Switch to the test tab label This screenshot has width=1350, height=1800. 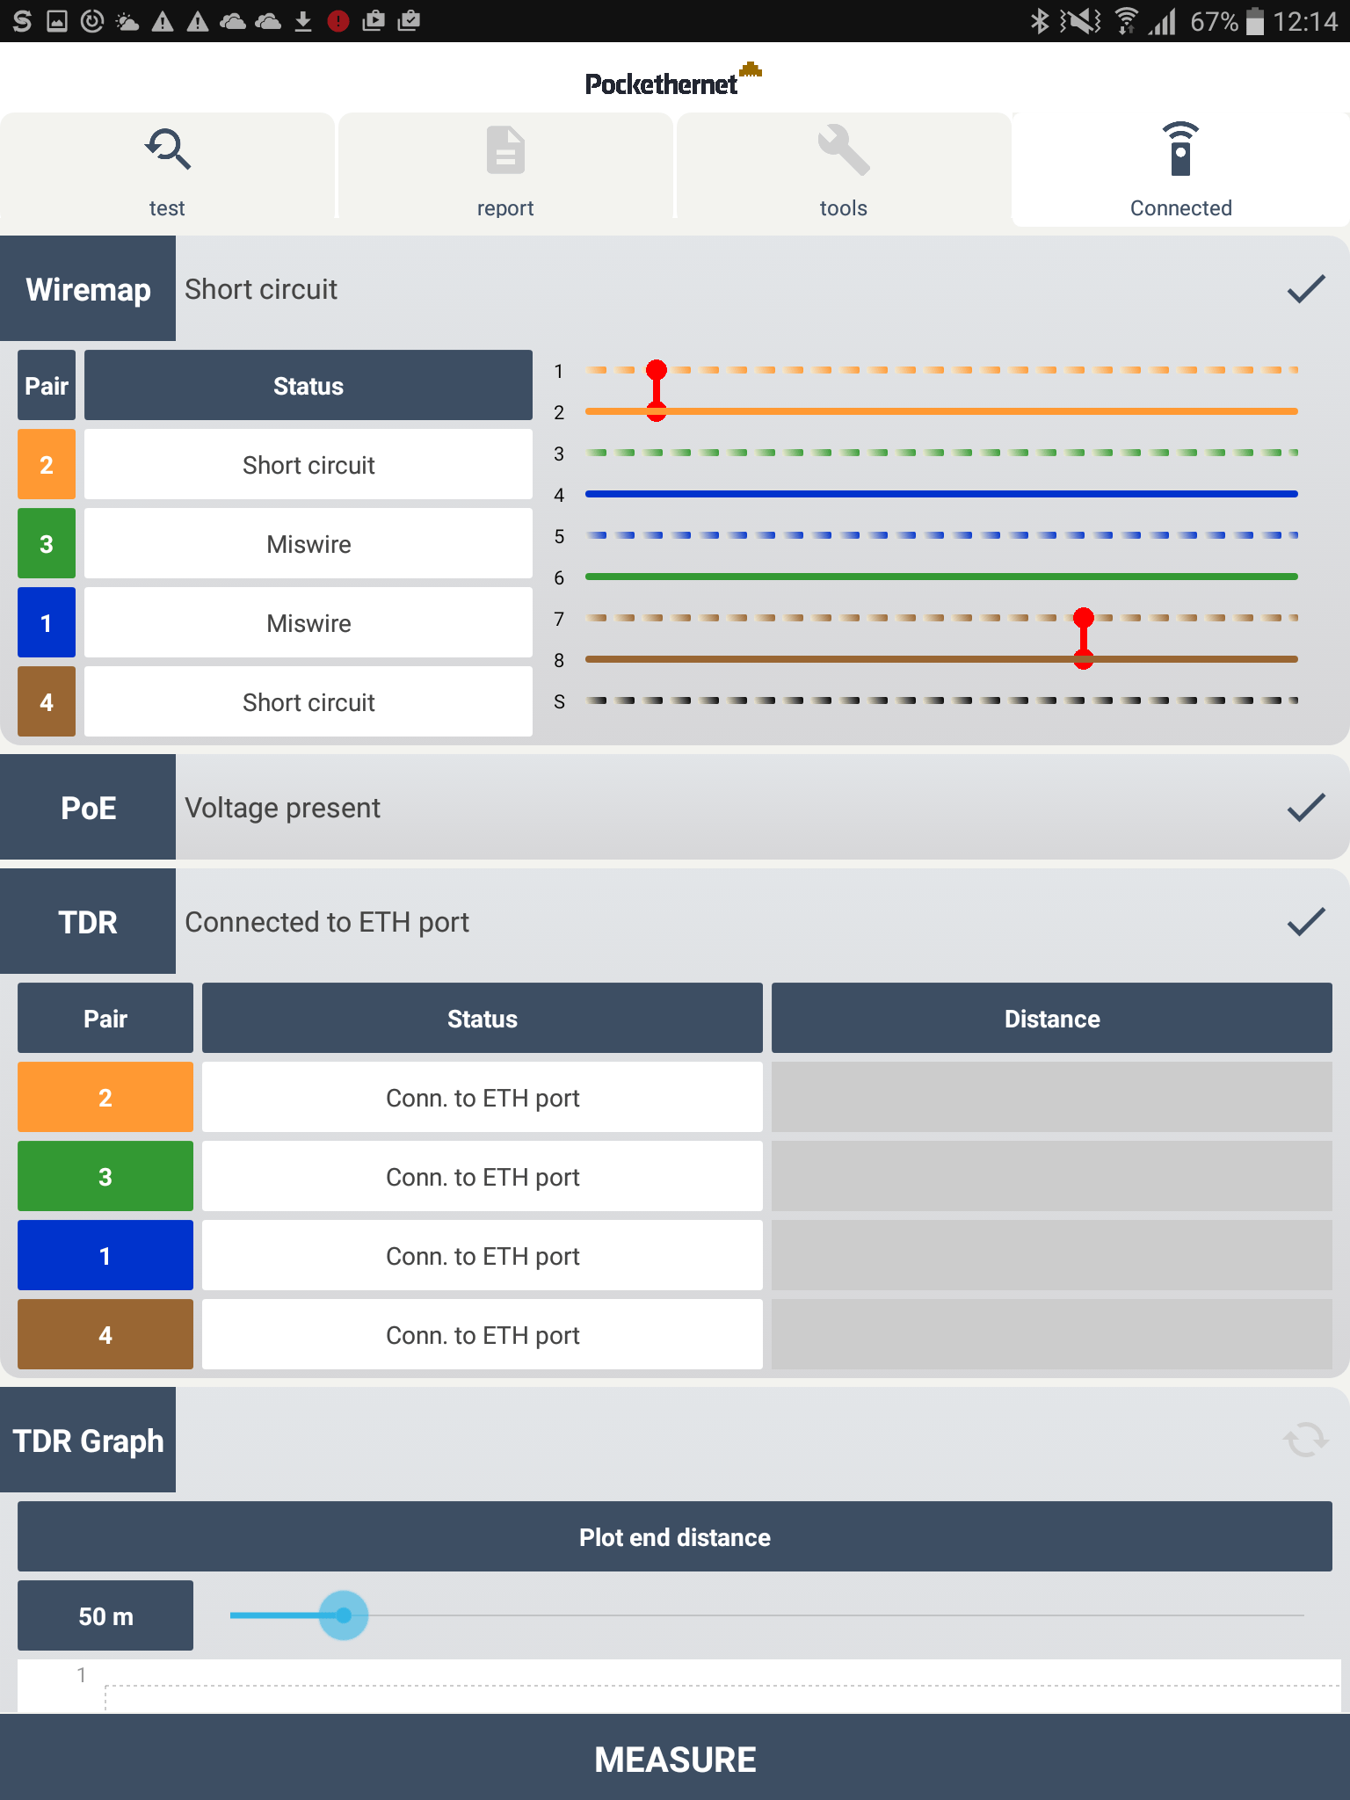[167, 208]
